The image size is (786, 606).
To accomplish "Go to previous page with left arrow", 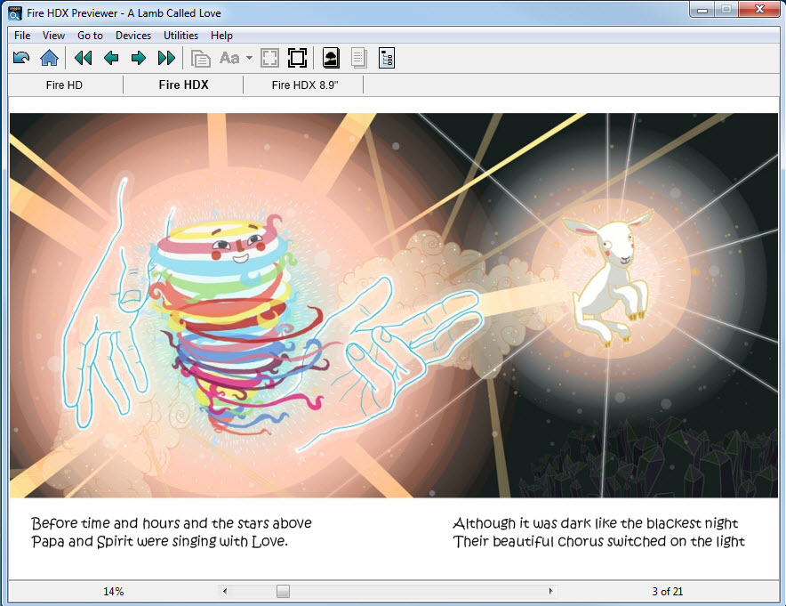I will pos(111,59).
